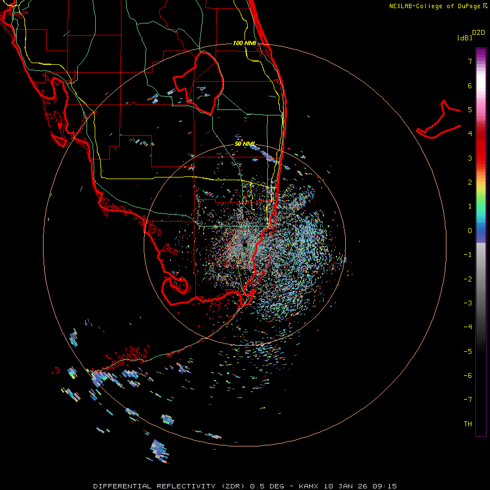Click the color scale value 5
The height and width of the screenshot is (490, 490).
pos(470,109)
